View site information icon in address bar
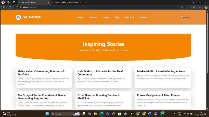209x117 pixels. pyautogui.click(x=17, y=7)
